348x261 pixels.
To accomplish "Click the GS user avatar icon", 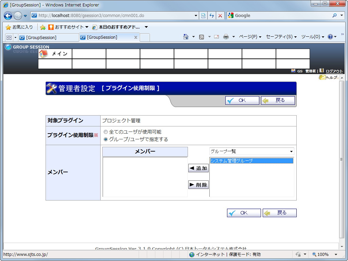I will click(293, 71).
